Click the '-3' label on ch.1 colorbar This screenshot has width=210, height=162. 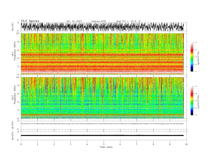coord(196,43)
